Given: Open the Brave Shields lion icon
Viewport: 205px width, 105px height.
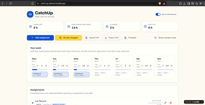Looking at the screenshot, I should click(160, 4).
